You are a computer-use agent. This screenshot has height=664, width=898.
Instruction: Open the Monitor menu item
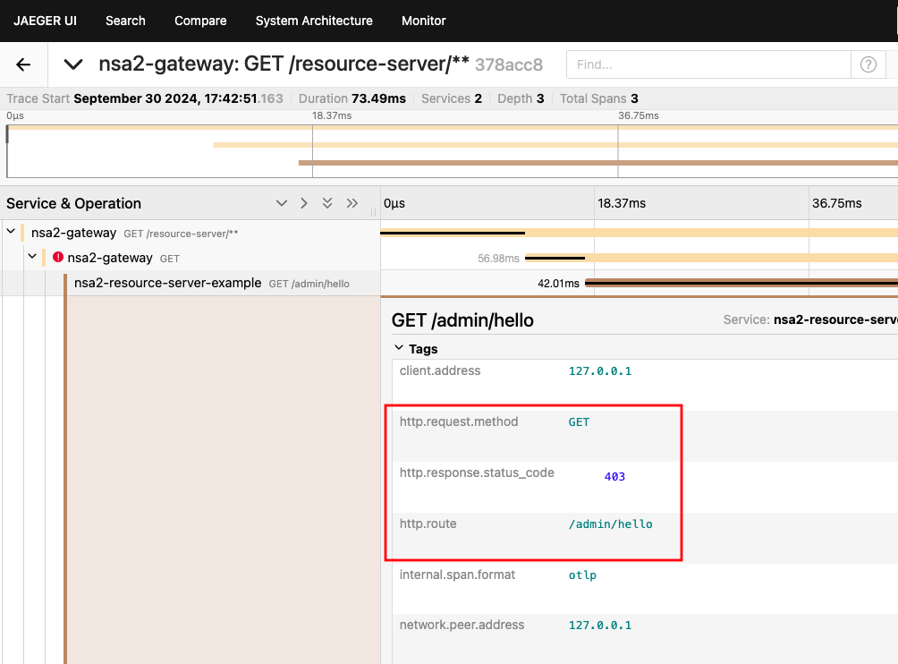pyautogui.click(x=424, y=21)
